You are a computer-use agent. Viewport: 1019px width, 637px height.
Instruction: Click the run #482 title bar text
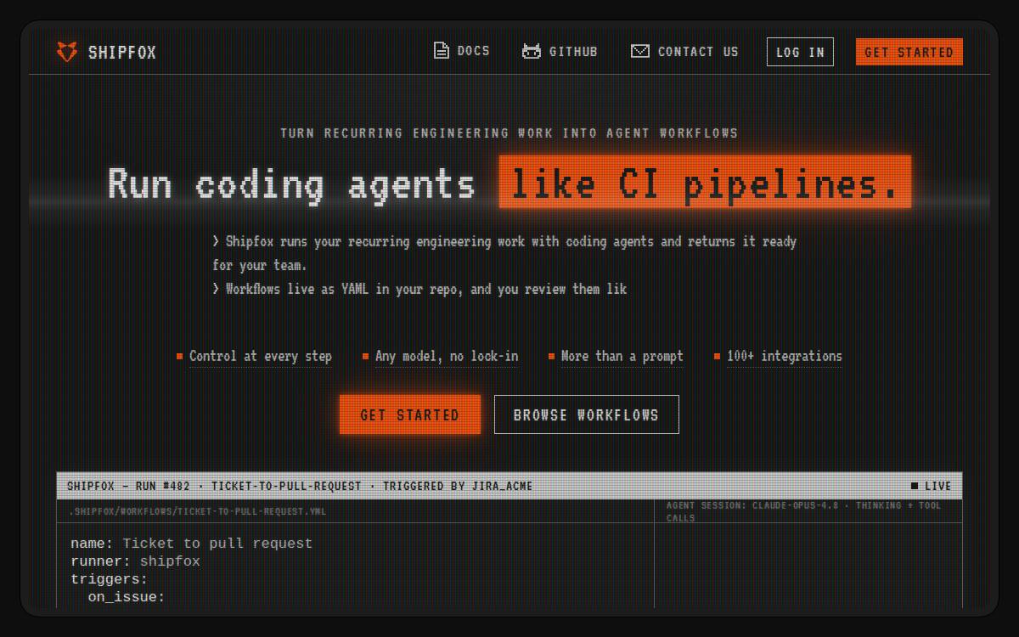pos(300,486)
